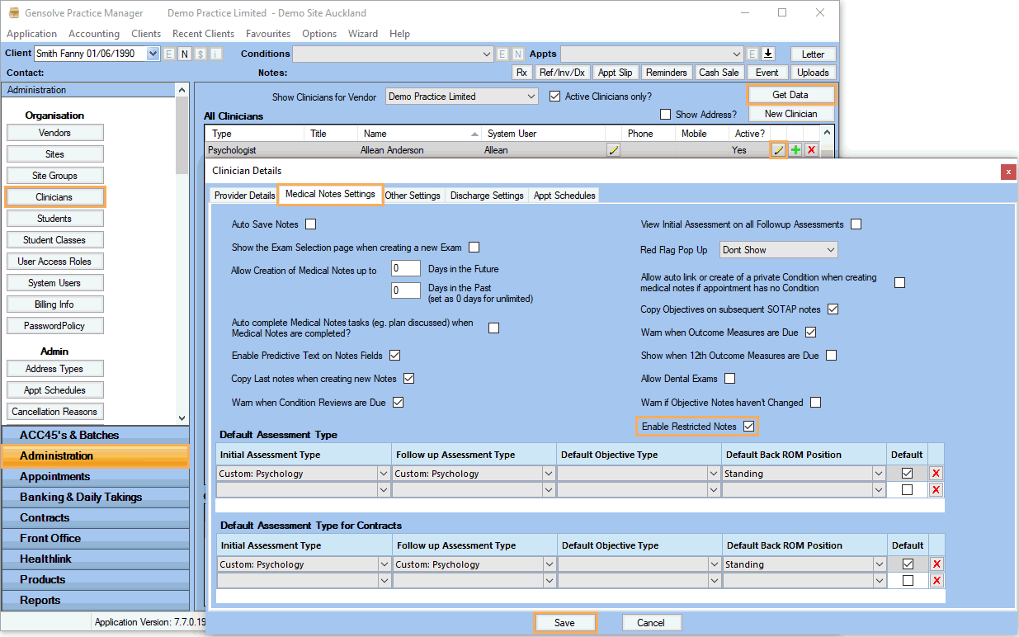Viewport: 1019px width, 637px height.
Task: Enable the Auto Save Notes checkbox
Action: (311, 224)
